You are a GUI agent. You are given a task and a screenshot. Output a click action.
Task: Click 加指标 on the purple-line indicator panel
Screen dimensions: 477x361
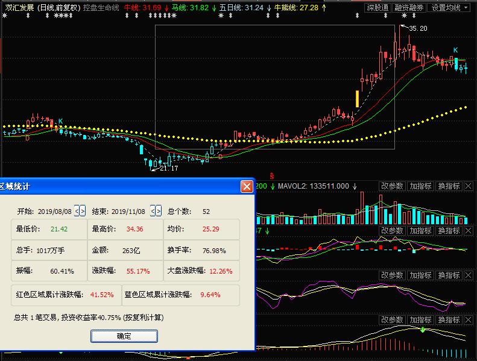coord(420,275)
